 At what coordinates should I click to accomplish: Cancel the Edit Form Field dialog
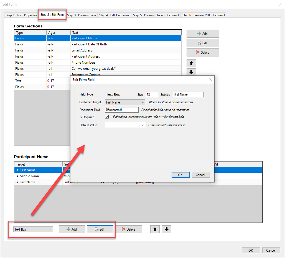tap(201, 175)
